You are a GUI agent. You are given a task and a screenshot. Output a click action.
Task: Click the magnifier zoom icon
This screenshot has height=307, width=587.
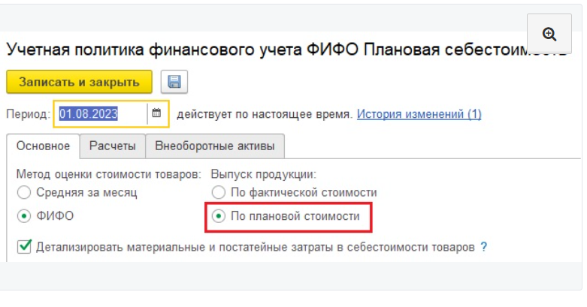(549, 35)
